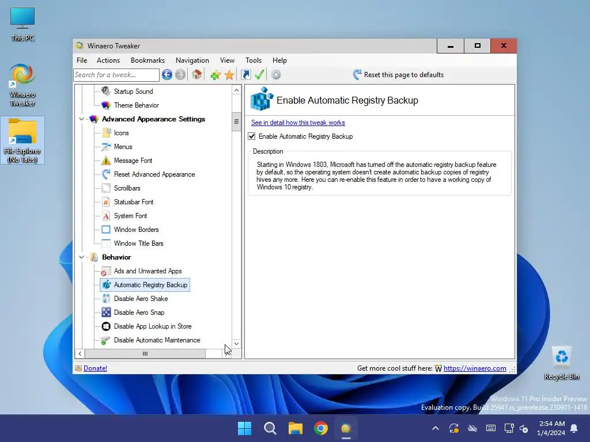Select File Explorer (No Tabs) desktop shortcut
The image size is (590, 442).
[x=22, y=140]
